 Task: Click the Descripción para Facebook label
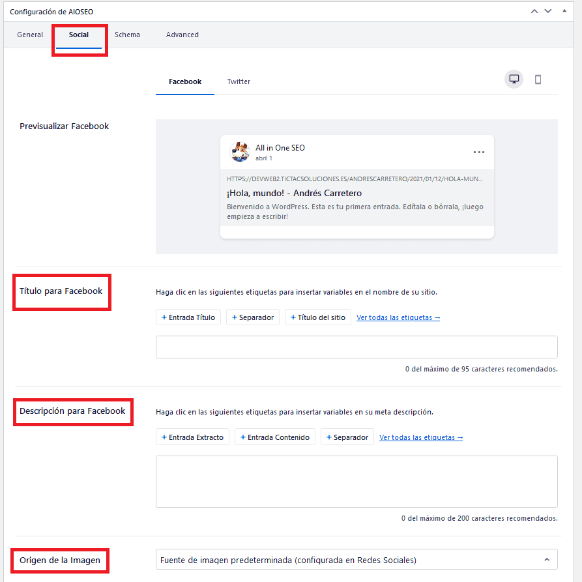[72, 411]
